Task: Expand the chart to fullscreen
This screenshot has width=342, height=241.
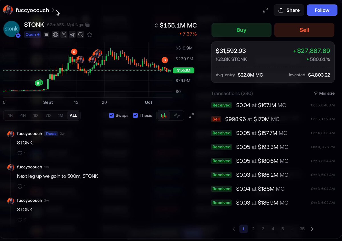Action: pos(191,116)
